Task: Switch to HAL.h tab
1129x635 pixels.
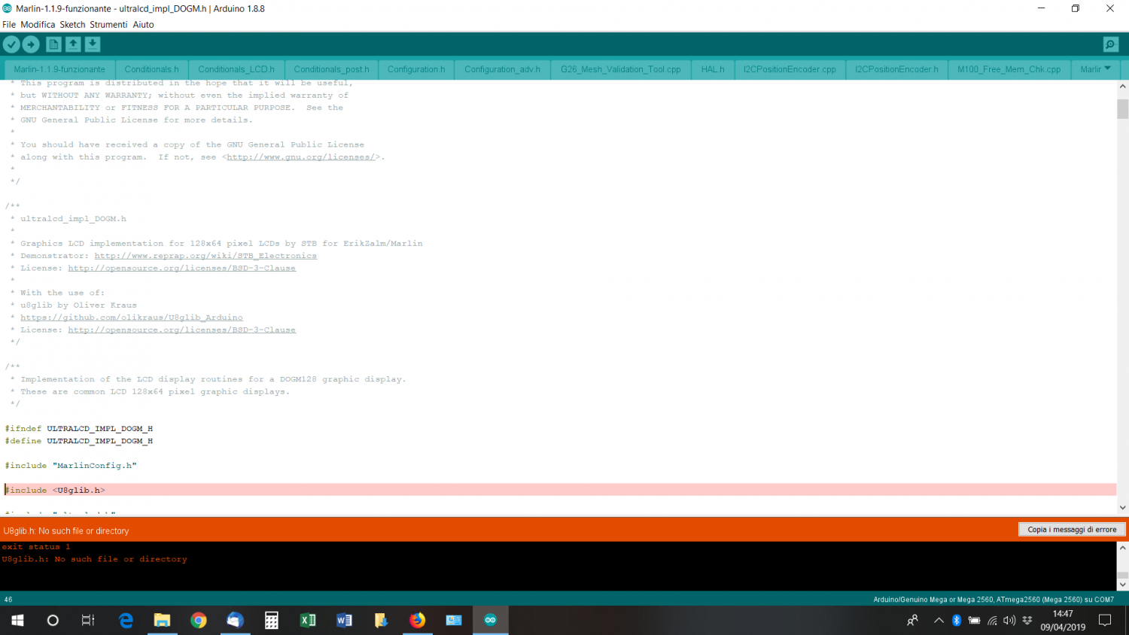Action: point(713,69)
